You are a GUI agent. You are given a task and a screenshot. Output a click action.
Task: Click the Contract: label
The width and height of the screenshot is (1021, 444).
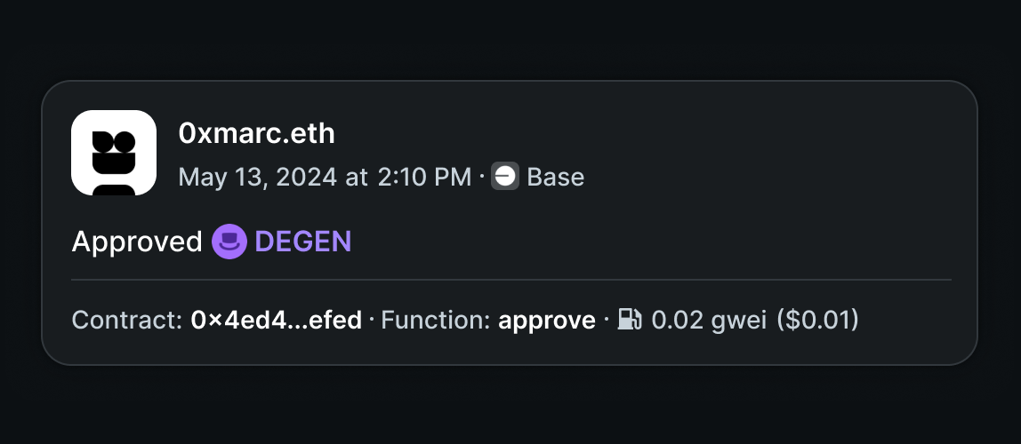(x=127, y=320)
